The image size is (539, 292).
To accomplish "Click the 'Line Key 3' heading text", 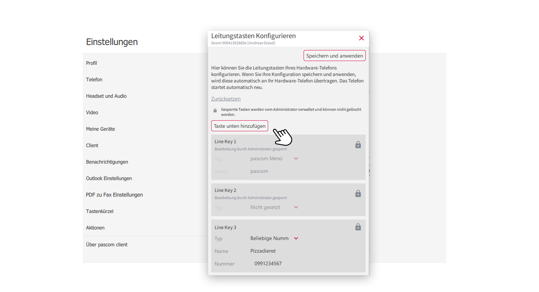I will (225, 227).
